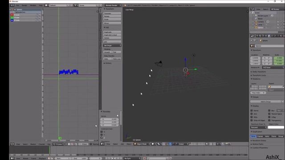
Task: Open Timeline editor type icon
Action: [x=12, y=158]
